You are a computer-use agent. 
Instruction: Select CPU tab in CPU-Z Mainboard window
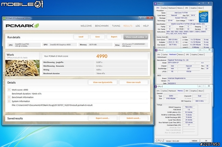pos(159,55)
